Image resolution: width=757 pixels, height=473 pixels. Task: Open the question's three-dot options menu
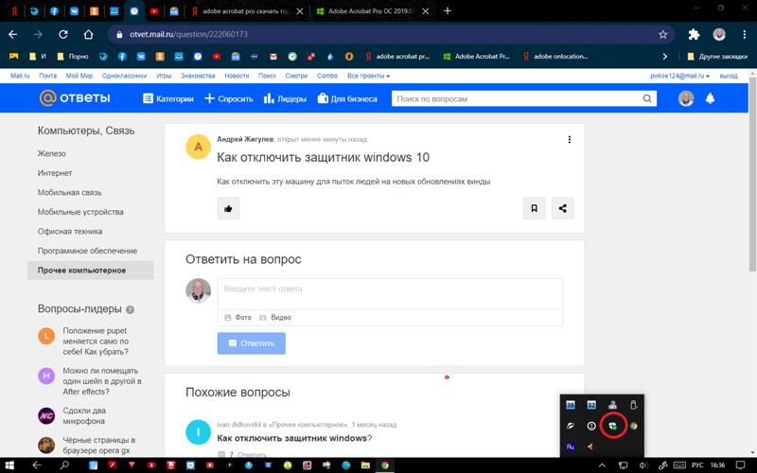pyautogui.click(x=570, y=139)
